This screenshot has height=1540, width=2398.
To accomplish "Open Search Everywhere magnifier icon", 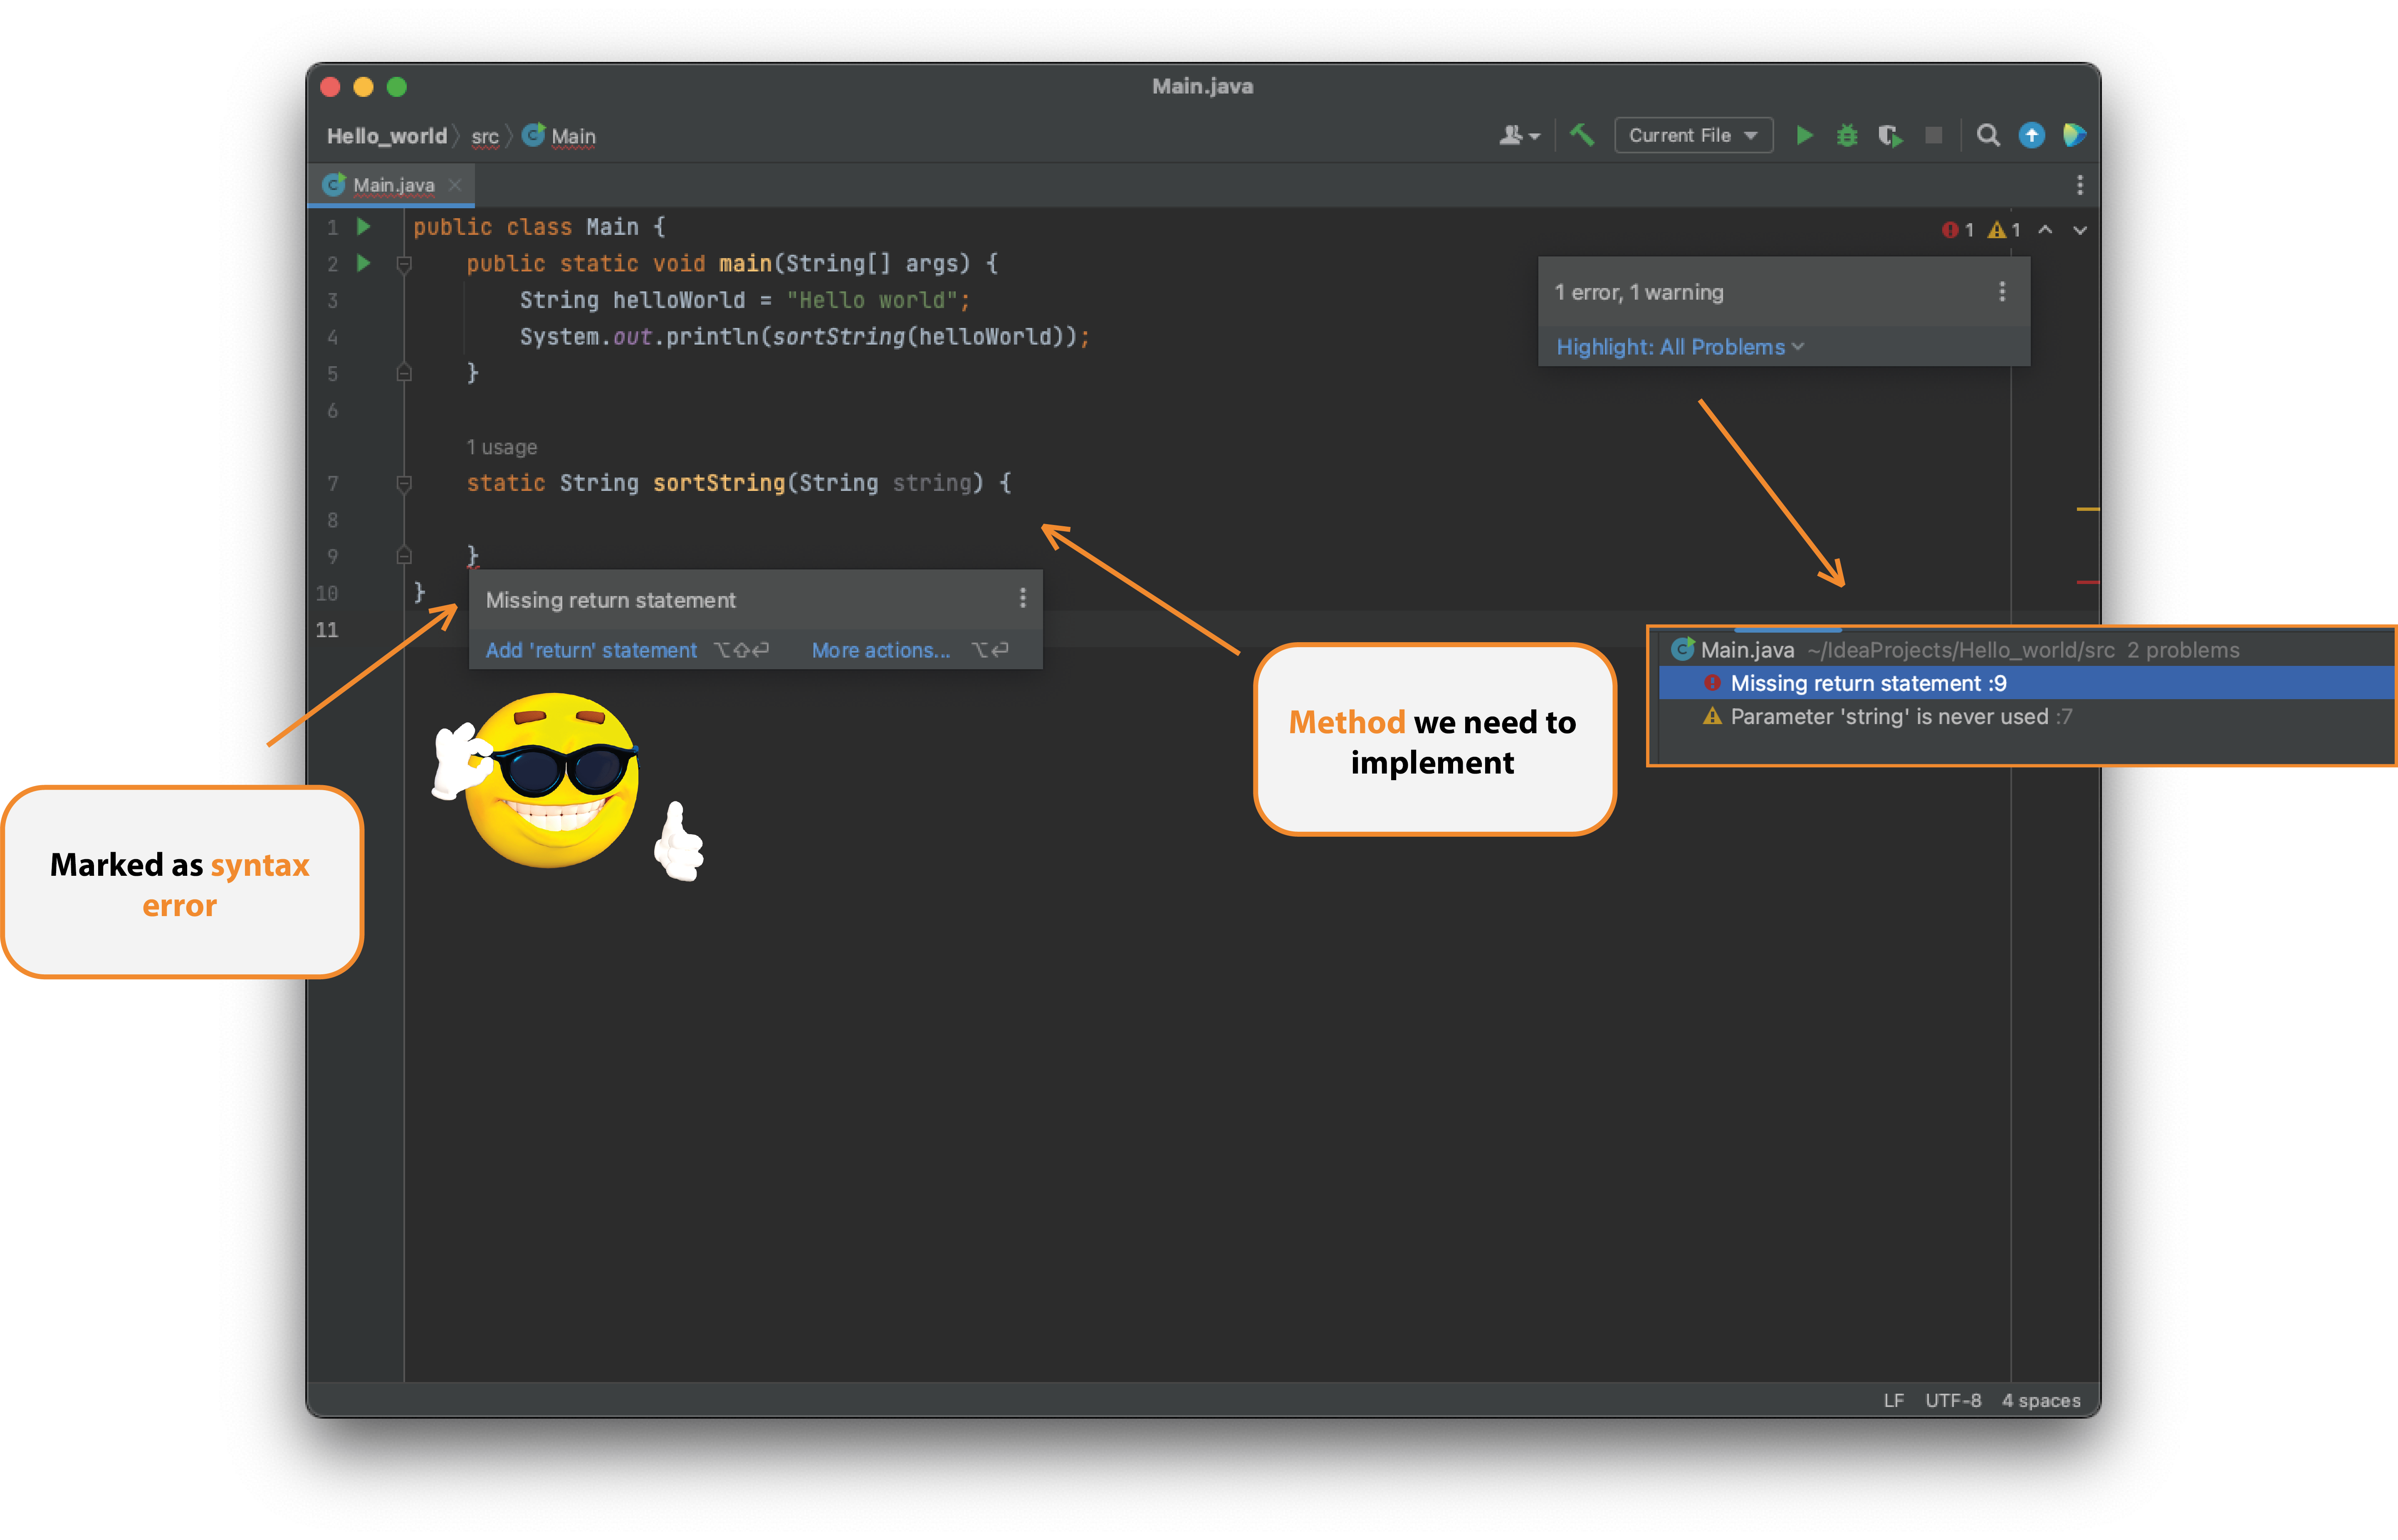I will tap(1988, 135).
